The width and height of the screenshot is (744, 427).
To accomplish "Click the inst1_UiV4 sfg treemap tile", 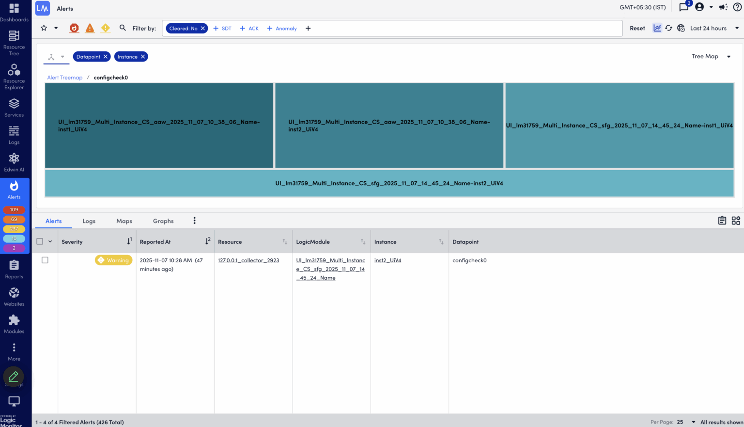I will (619, 125).
